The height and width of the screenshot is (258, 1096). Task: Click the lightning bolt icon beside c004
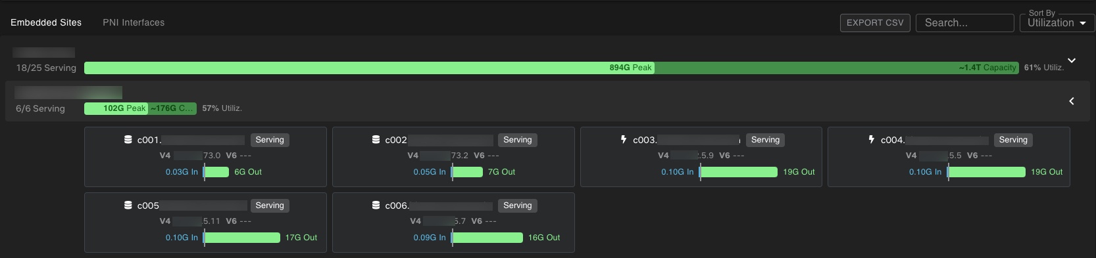[872, 139]
